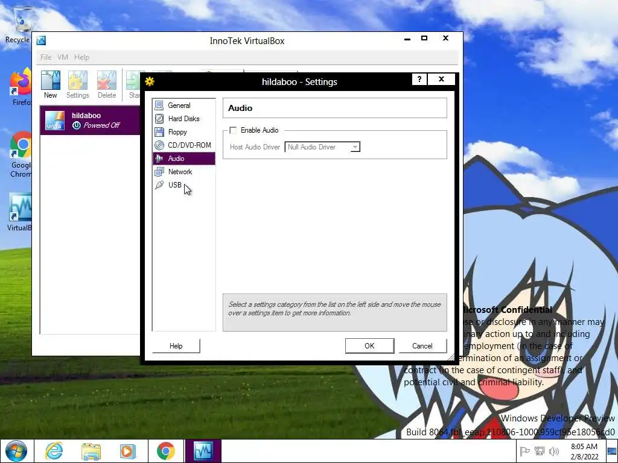Viewport: 618px width, 463px height.
Task: Open Help menu in VirtualBox window
Action: point(81,57)
